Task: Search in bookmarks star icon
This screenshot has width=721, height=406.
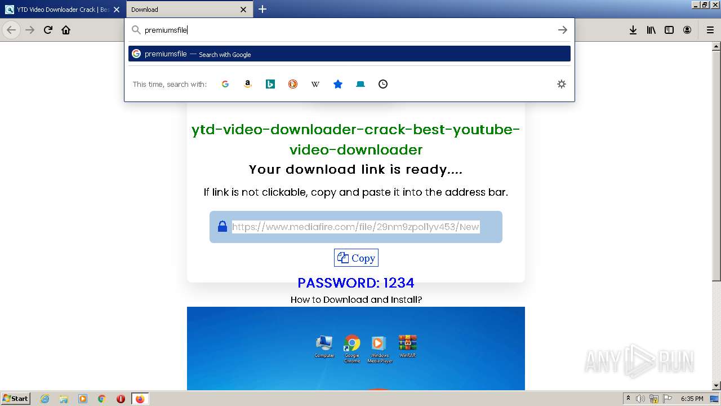Action: click(338, 84)
